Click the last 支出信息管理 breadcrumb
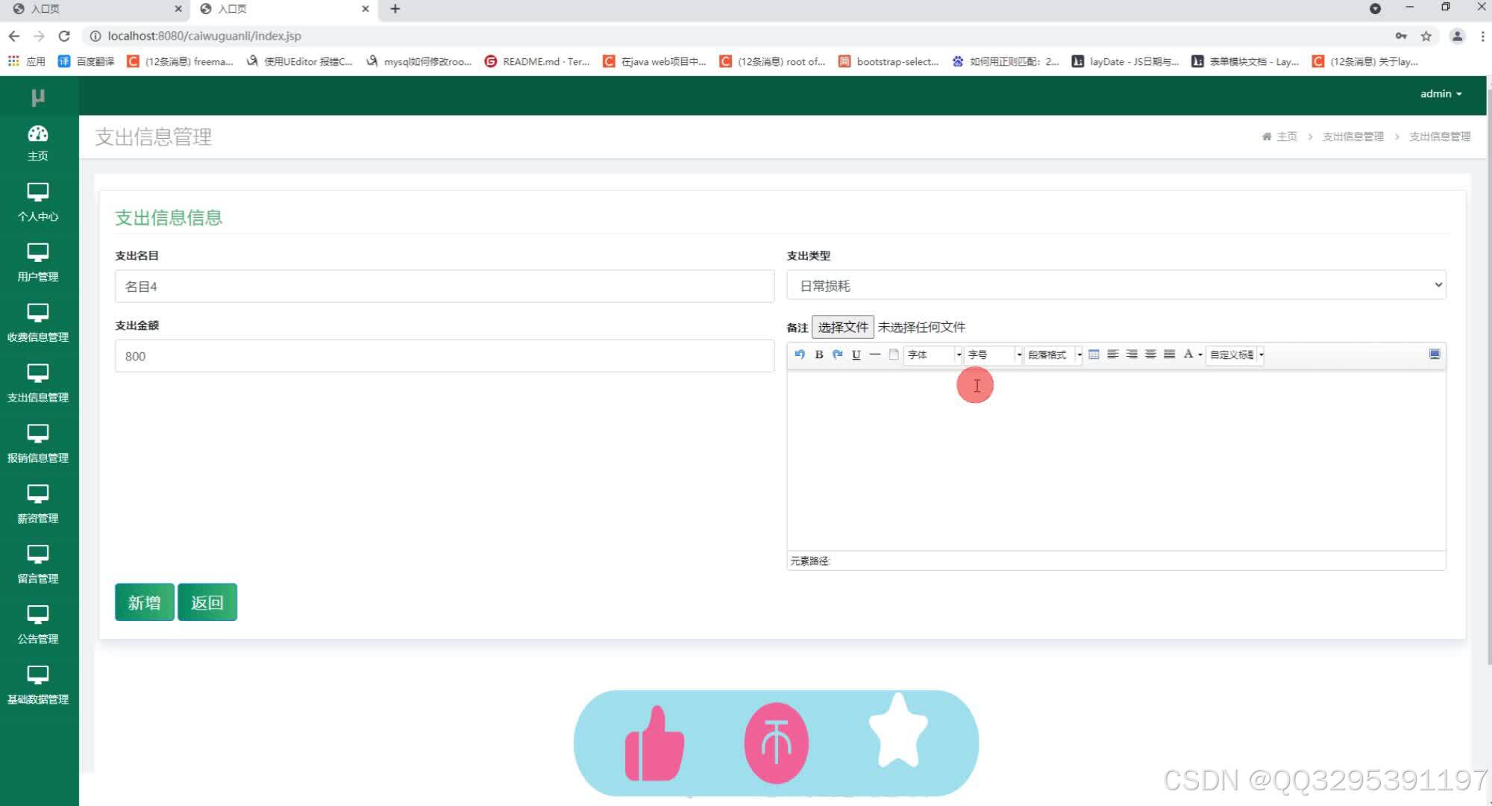Screen dimensions: 1492x806 coord(1440,137)
